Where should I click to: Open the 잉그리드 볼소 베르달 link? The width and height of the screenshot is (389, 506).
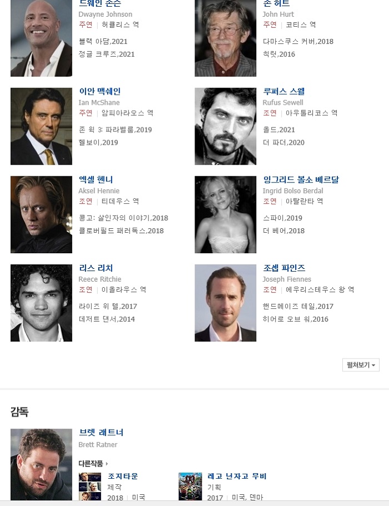301,180
